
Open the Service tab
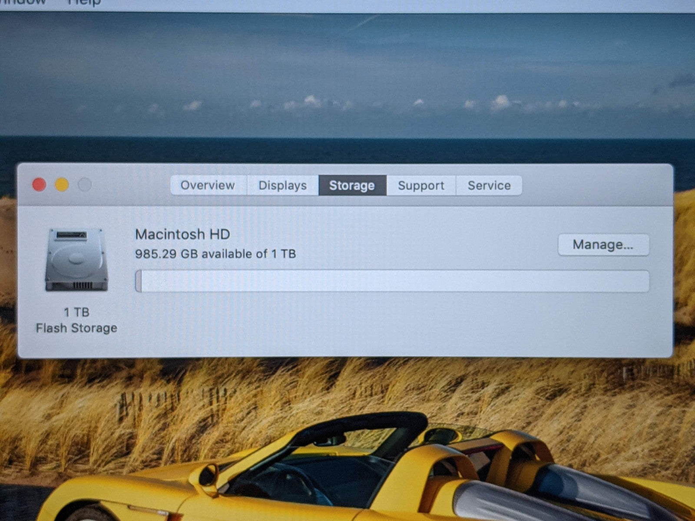point(489,185)
